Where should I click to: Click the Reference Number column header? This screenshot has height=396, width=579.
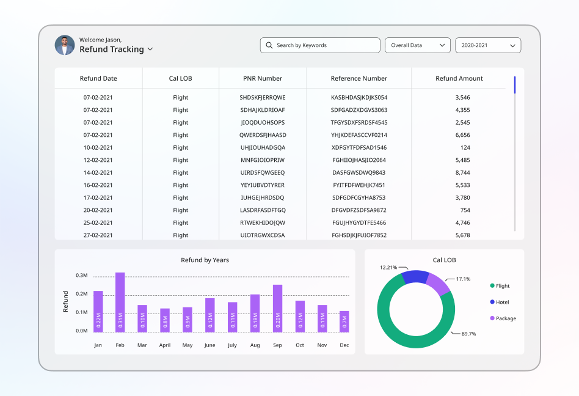(359, 78)
